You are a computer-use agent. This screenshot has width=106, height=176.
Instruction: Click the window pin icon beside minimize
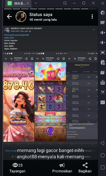tap(65, 3)
